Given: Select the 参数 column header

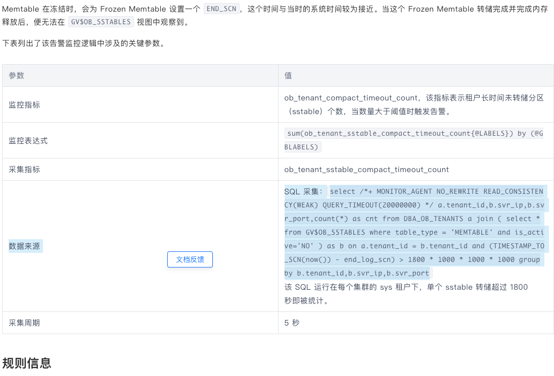Looking at the screenshot, I should [x=17, y=75].
